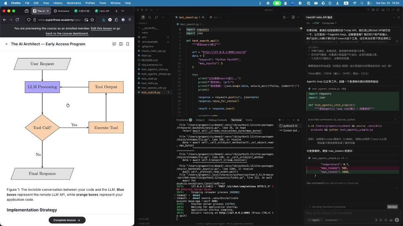Image resolution: width=403 pixels, height=226 pixels.
Task: Split the editor with the split icon
Action: click(293, 17)
